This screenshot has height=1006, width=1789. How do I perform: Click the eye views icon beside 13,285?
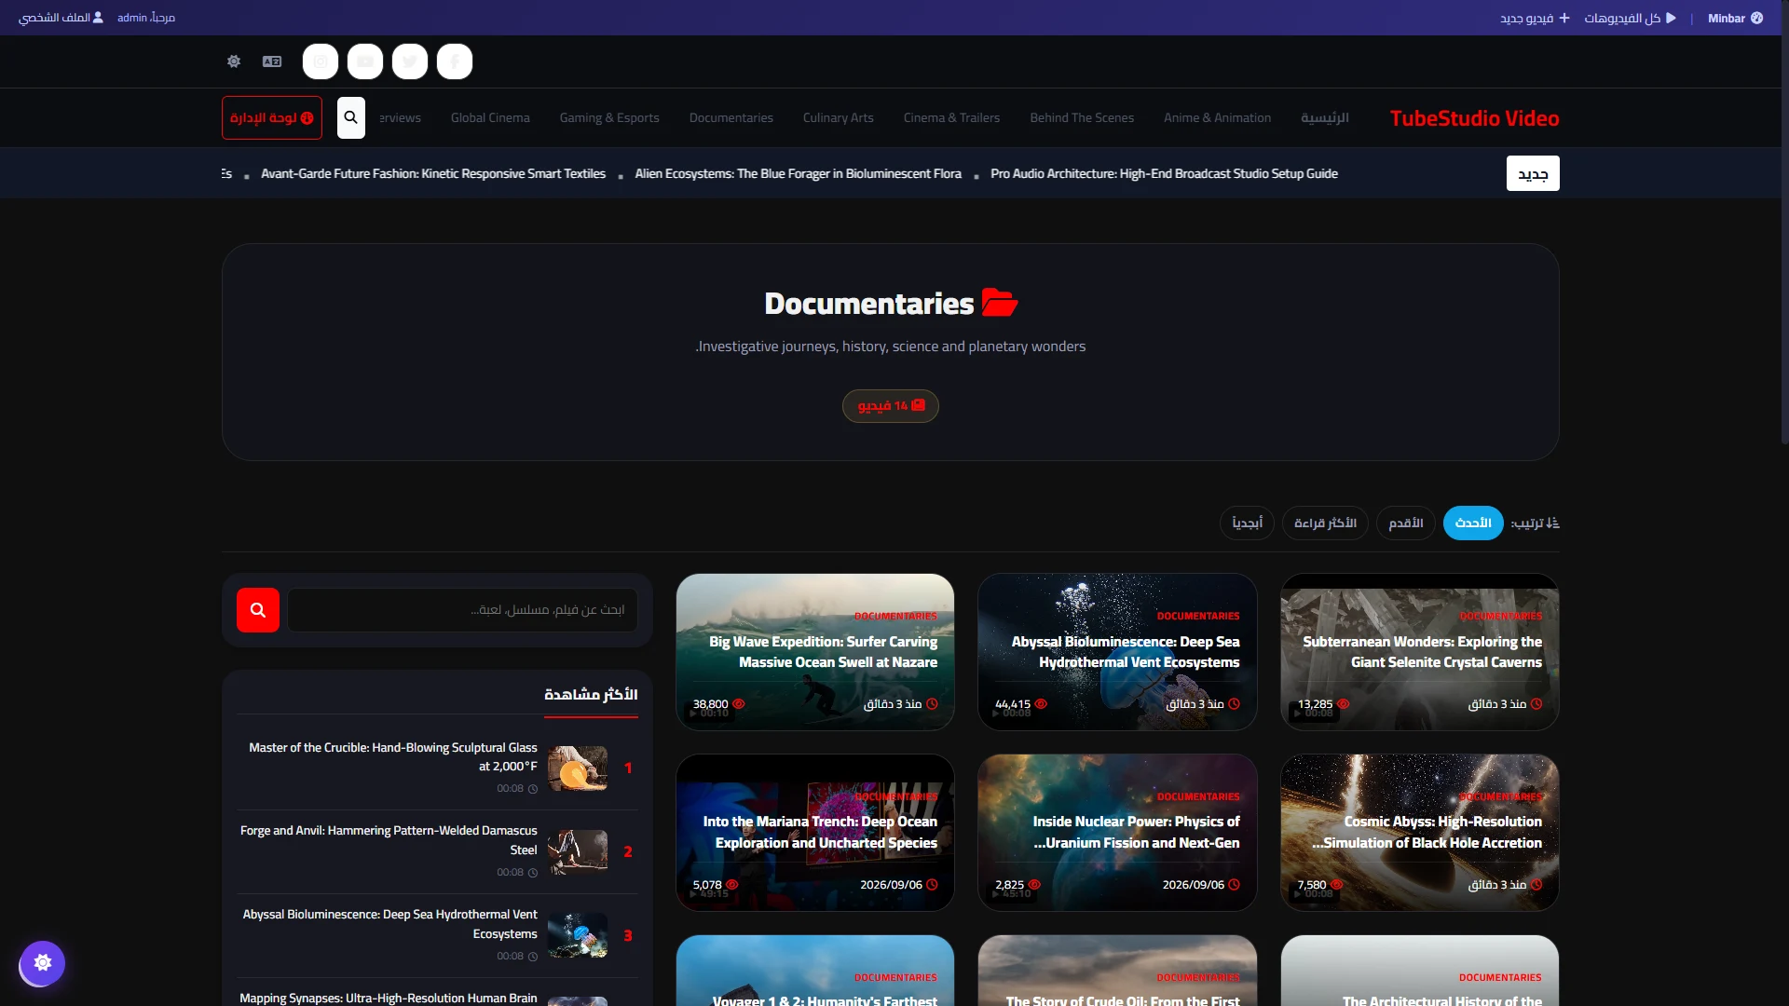click(x=1343, y=704)
